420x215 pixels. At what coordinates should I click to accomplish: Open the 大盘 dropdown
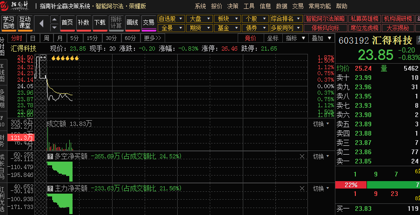tap(199, 19)
